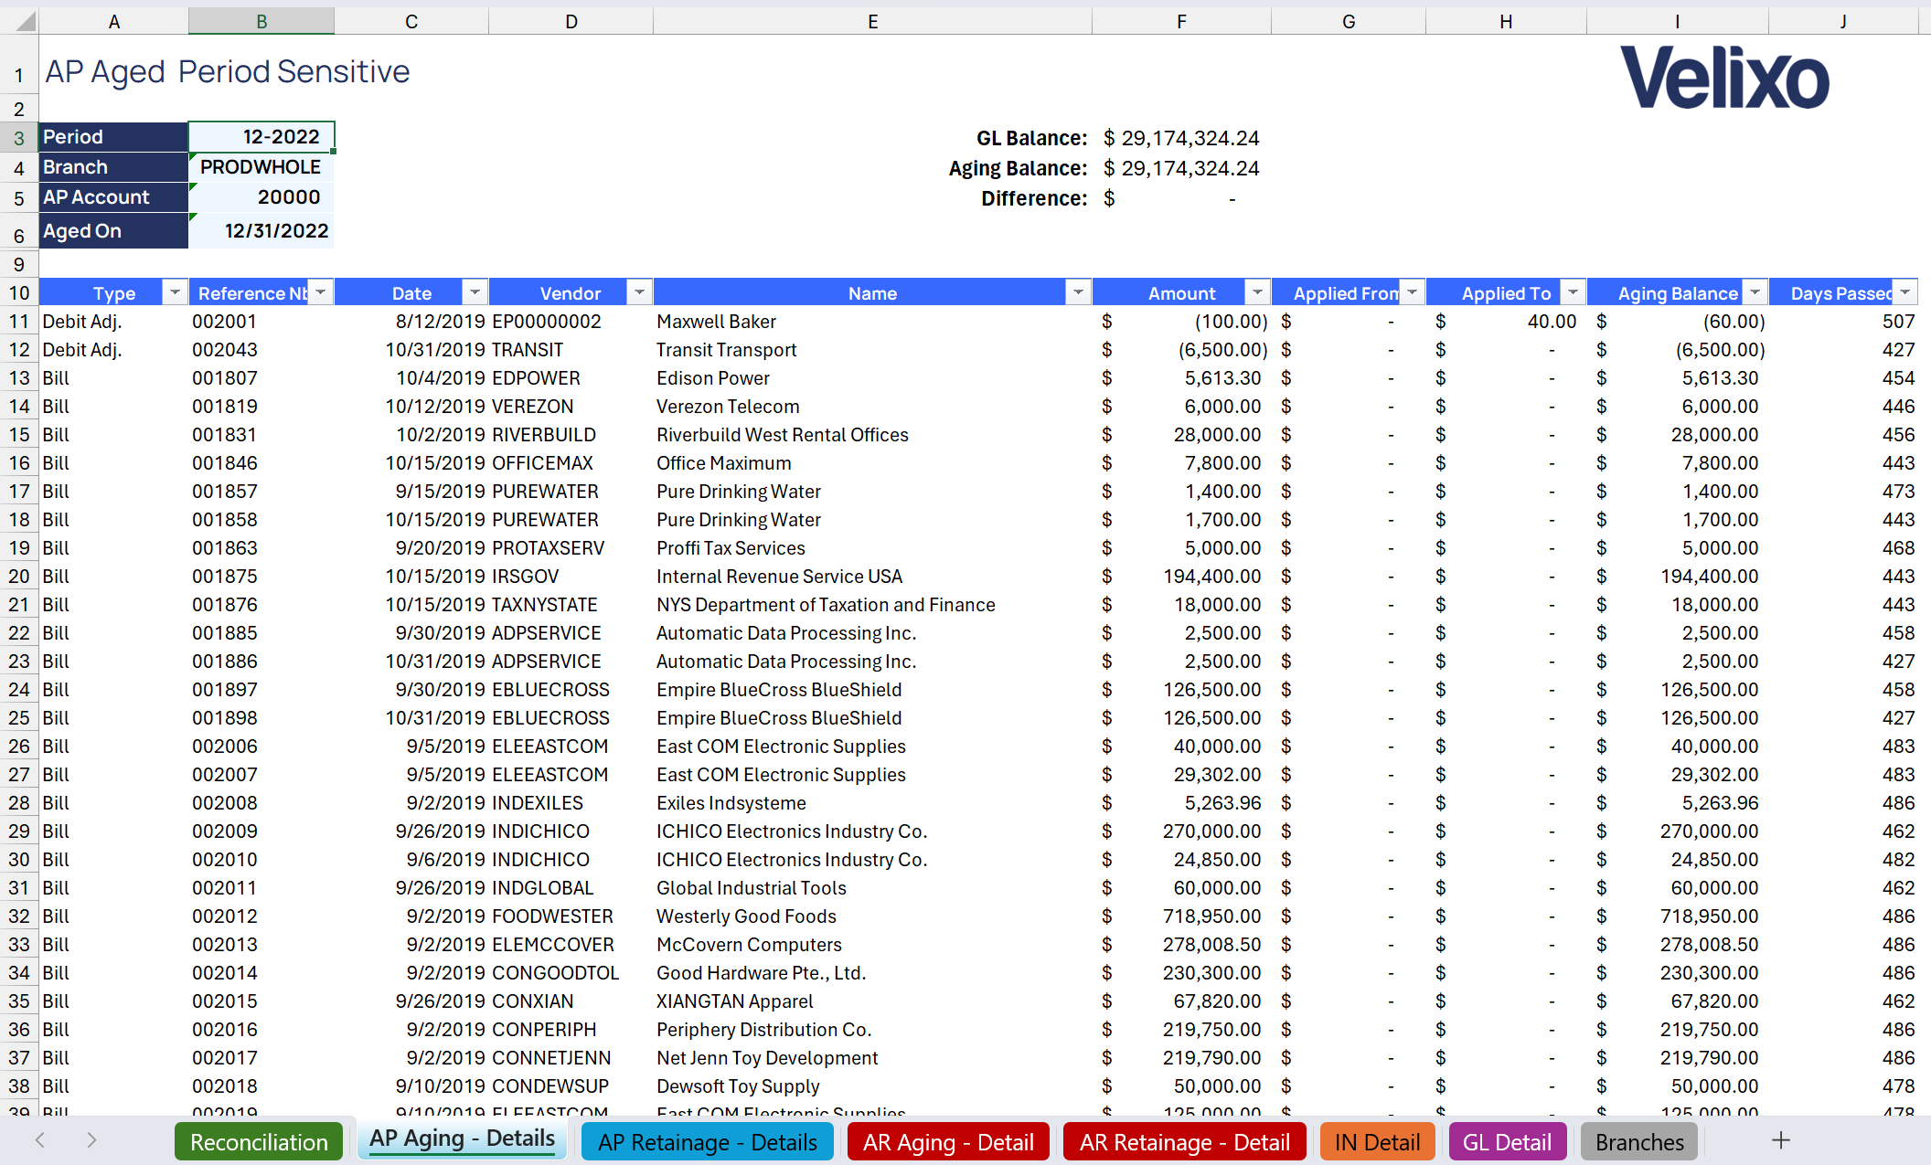Open the Applied To filter dropdown

click(1573, 292)
